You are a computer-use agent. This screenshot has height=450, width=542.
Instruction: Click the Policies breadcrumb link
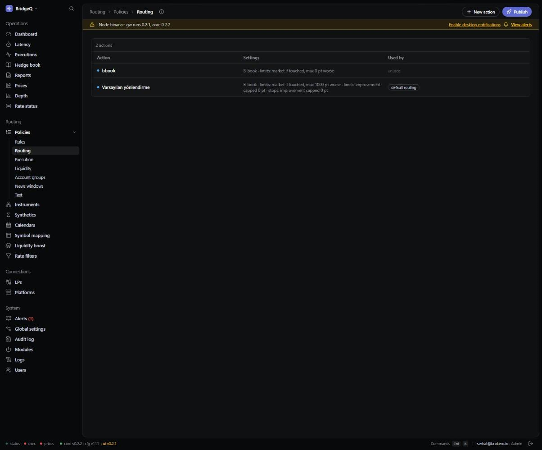pyautogui.click(x=121, y=12)
